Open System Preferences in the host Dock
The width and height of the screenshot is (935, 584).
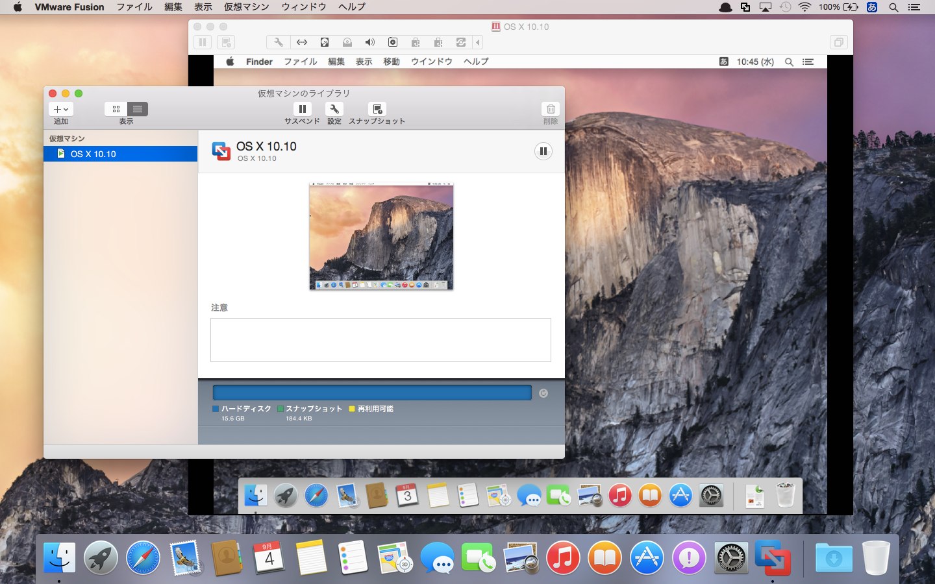click(731, 557)
